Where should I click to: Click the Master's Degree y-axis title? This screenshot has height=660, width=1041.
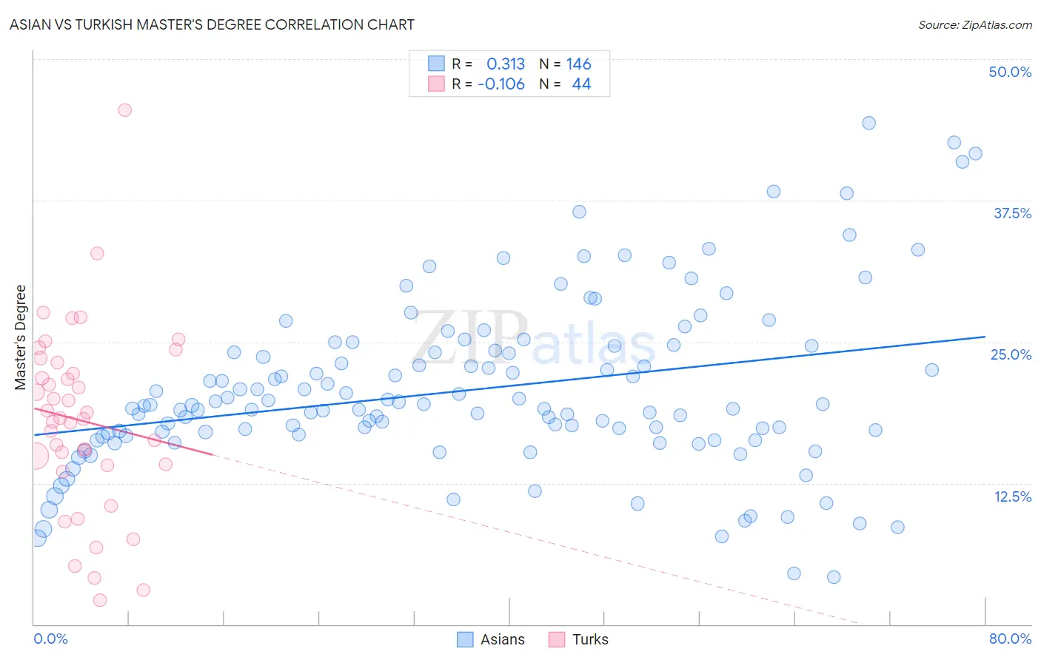pyautogui.click(x=21, y=337)
